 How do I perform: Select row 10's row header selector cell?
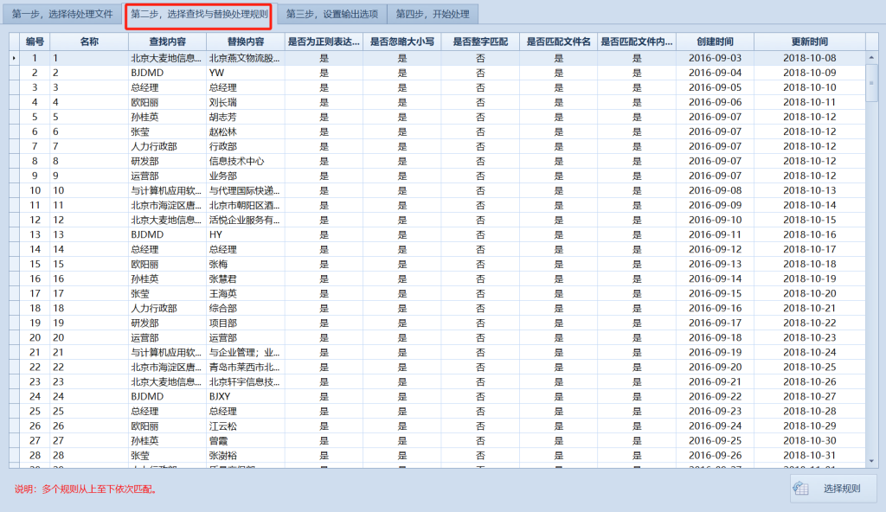tap(14, 190)
